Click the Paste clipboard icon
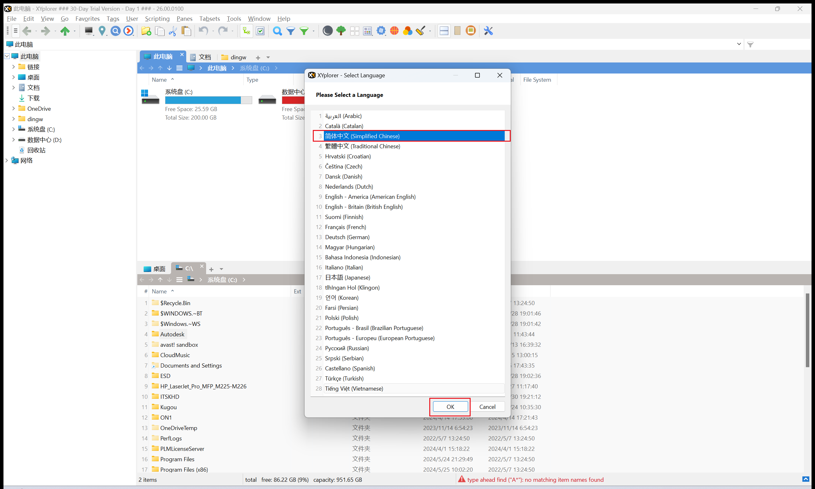815x489 pixels. [x=186, y=31]
